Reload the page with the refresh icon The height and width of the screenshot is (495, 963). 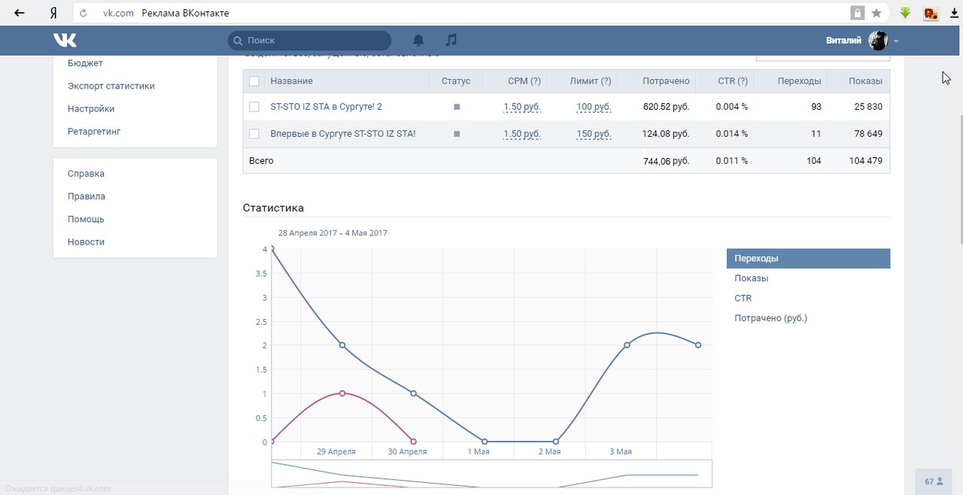83,14
